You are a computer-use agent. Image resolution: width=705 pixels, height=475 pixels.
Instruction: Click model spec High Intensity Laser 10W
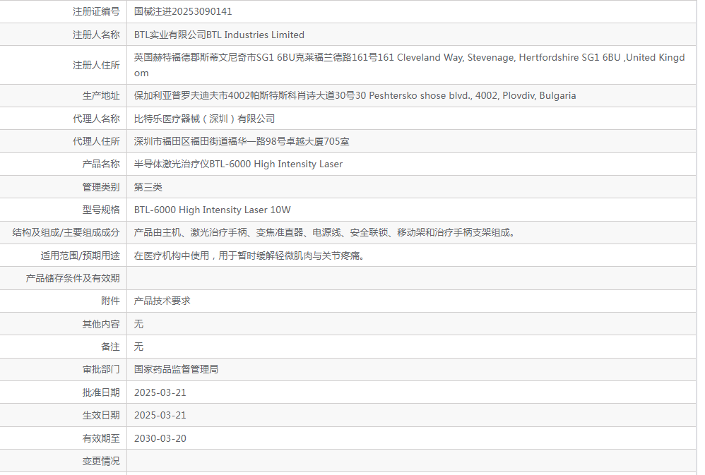212,210
